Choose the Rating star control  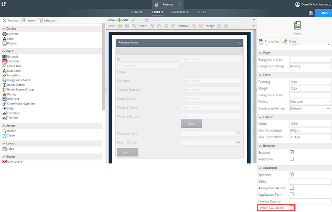tap(5, 94)
